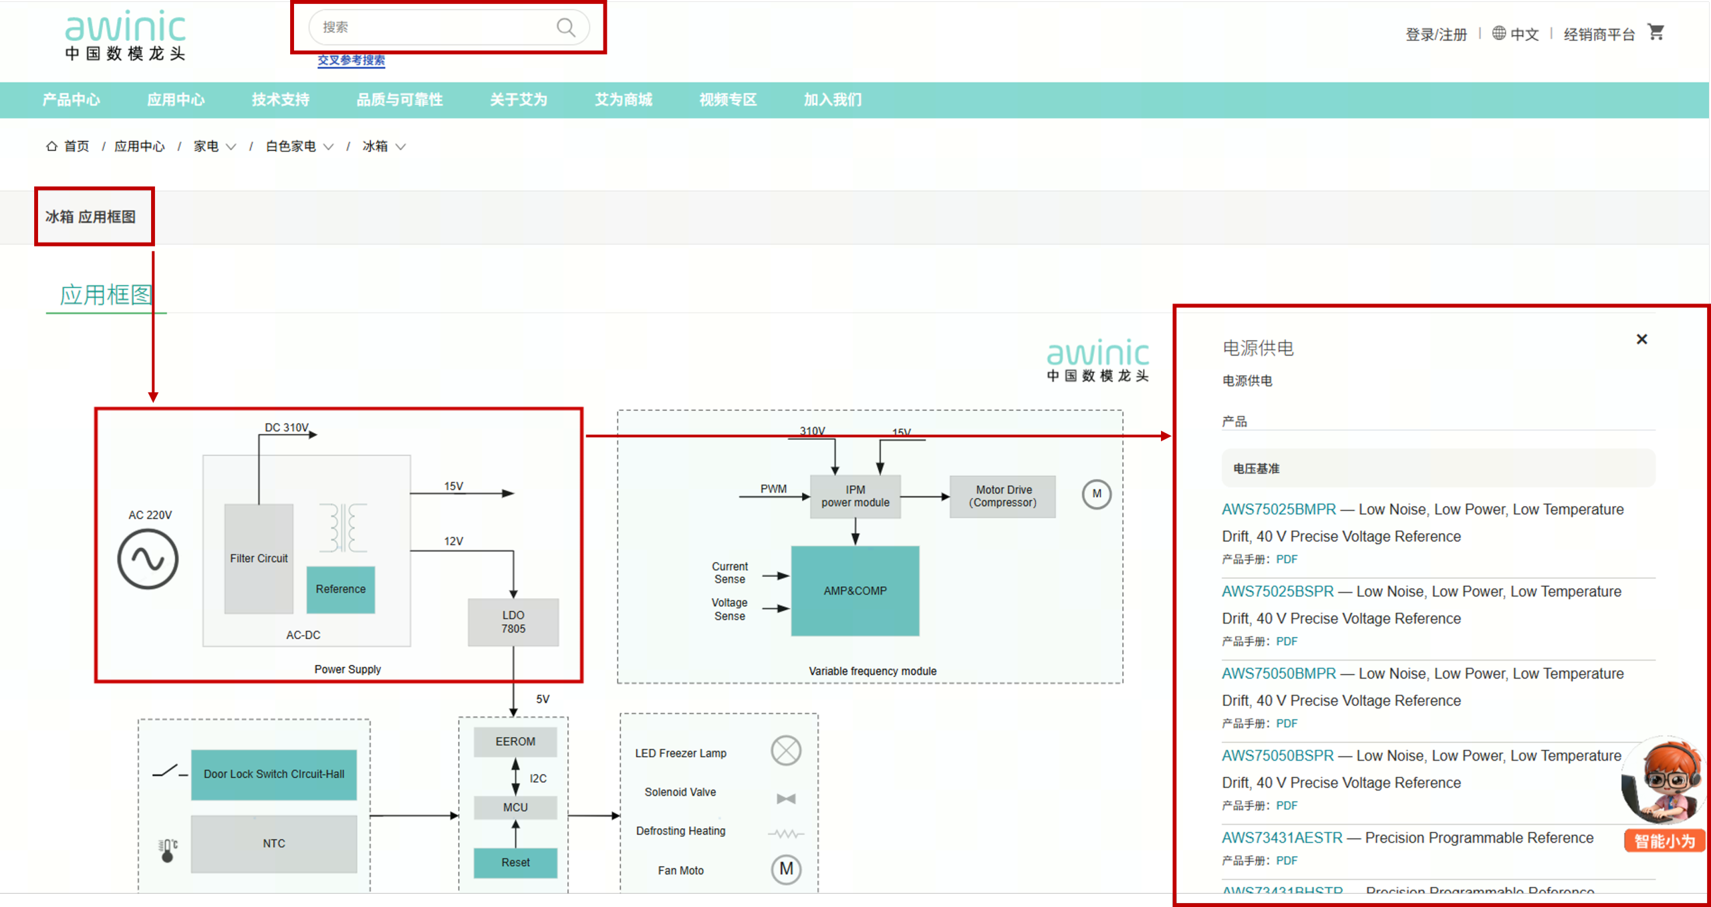This screenshot has width=1711, height=907.
Task: Click the door switch symbol
Action: point(170,771)
